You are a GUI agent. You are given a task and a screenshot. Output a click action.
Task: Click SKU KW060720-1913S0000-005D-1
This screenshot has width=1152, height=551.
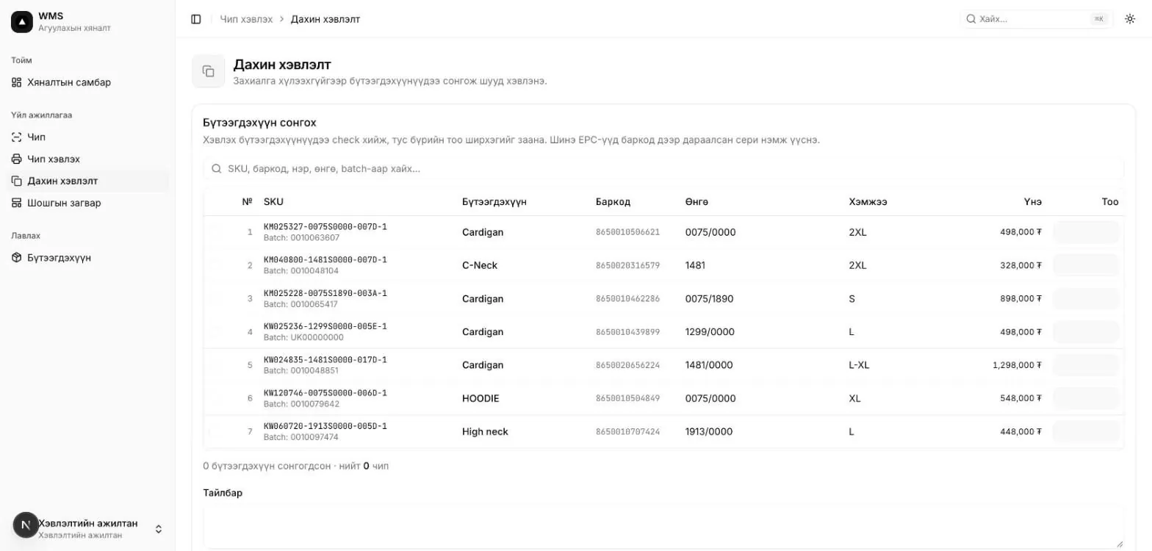(x=325, y=426)
